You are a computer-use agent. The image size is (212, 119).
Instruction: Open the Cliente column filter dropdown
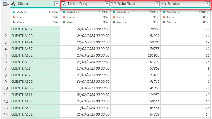[x=57, y=4]
